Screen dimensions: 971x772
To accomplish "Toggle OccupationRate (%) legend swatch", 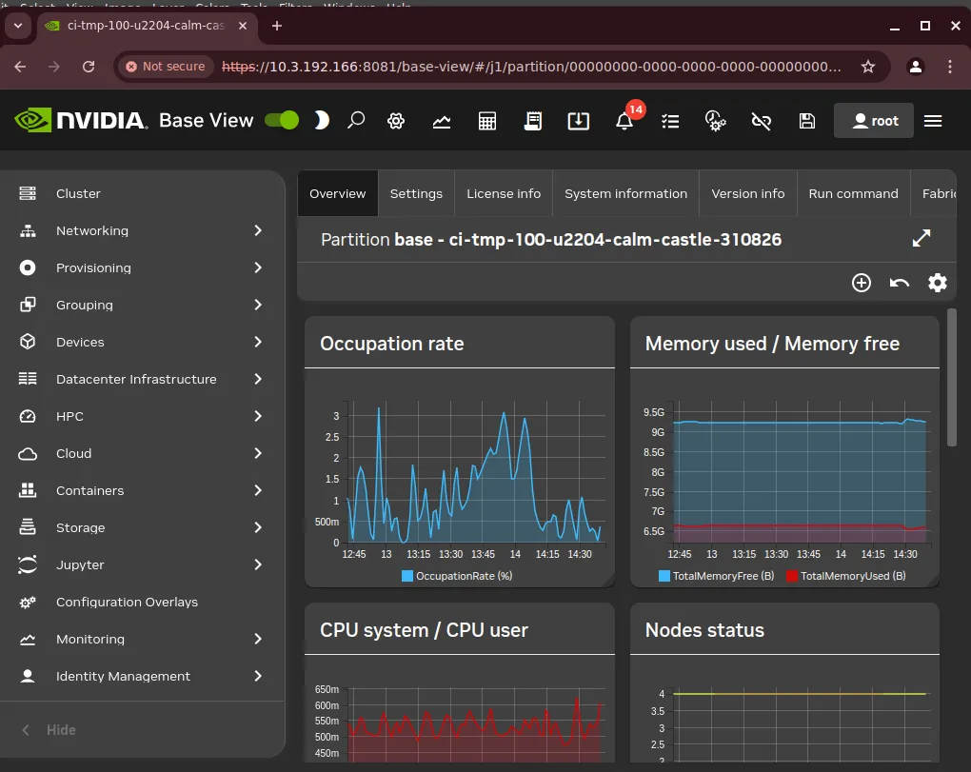I will tap(406, 576).
